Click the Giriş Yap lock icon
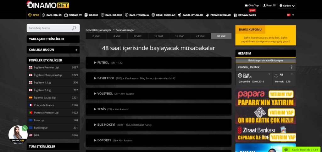This screenshot has width=322, height=152. point(246,5)
